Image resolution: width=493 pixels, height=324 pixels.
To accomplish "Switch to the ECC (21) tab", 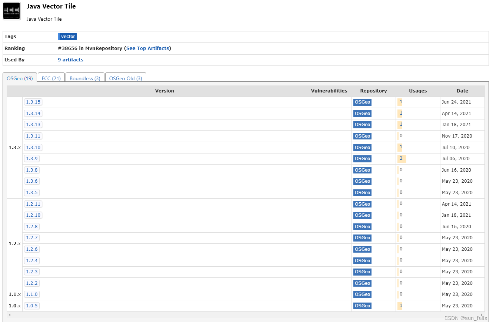I will point(51,78).
